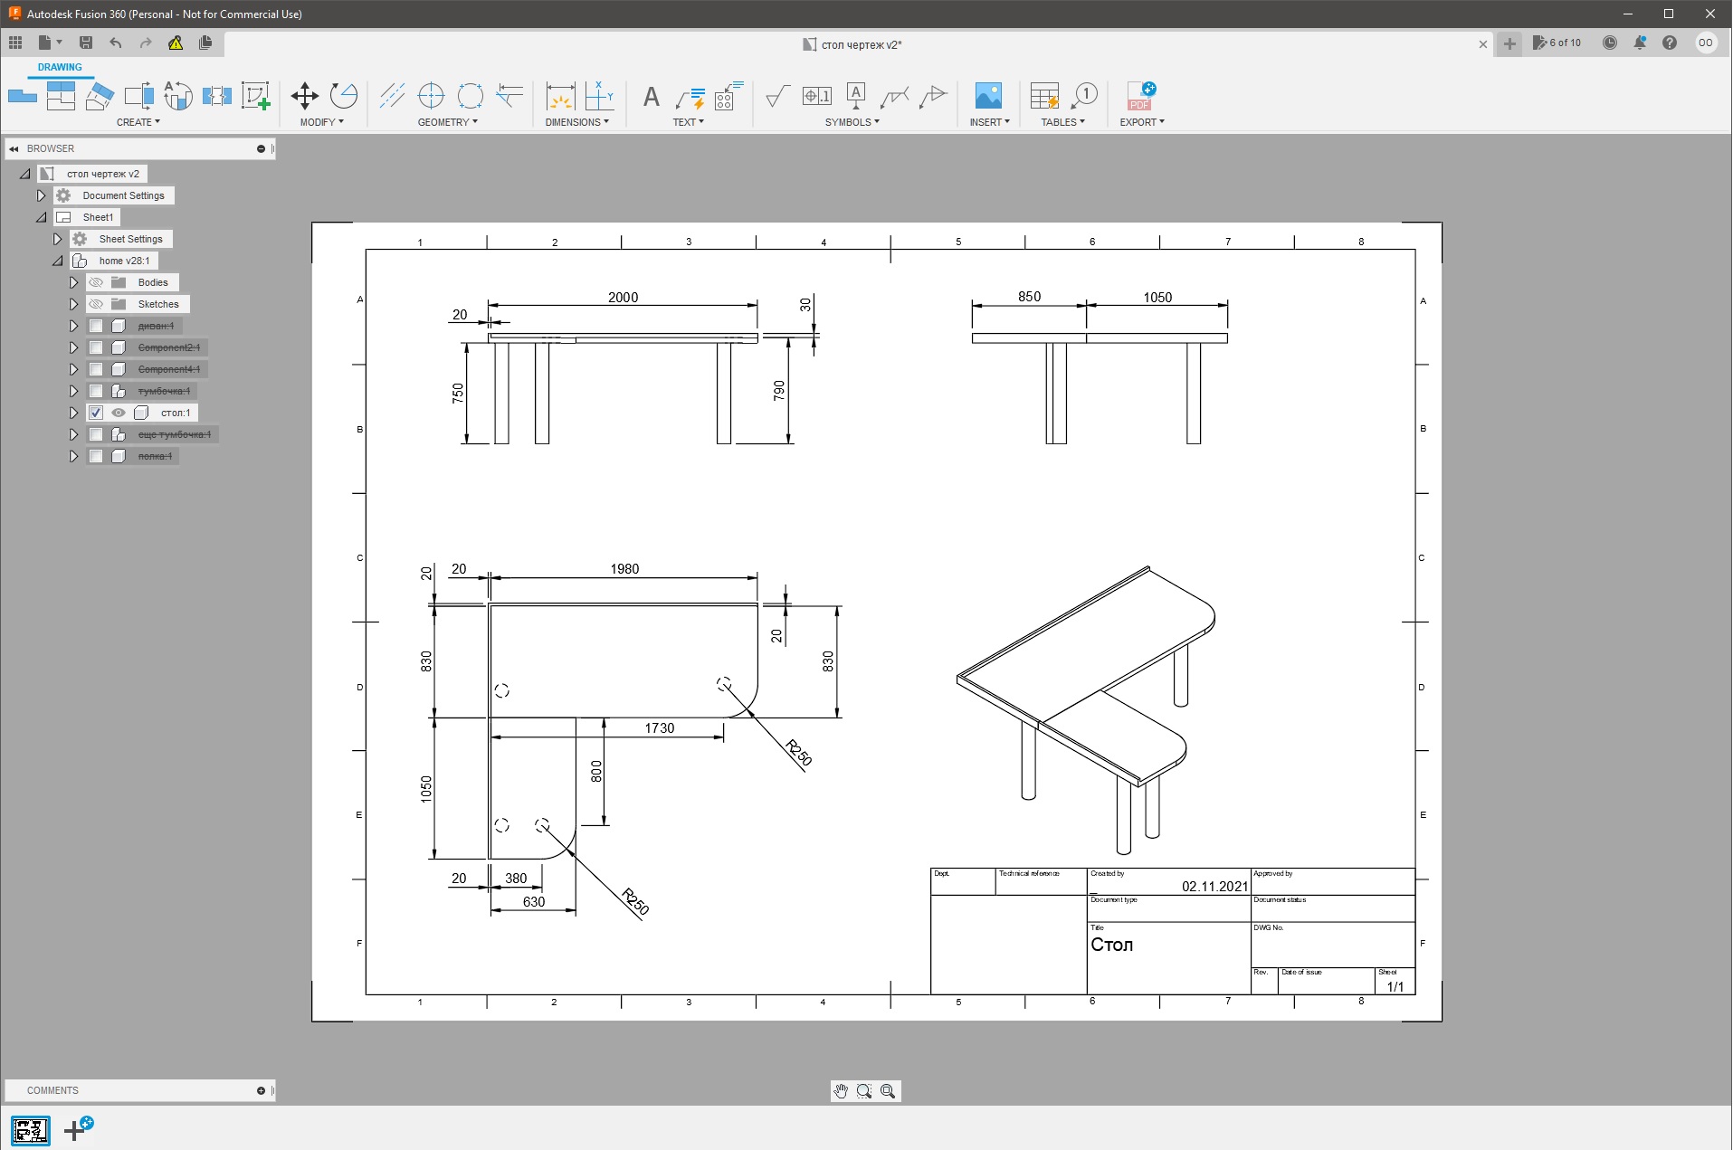
Task: Open the MODIFY dropdown menu
Action: [x=322, y=122]
